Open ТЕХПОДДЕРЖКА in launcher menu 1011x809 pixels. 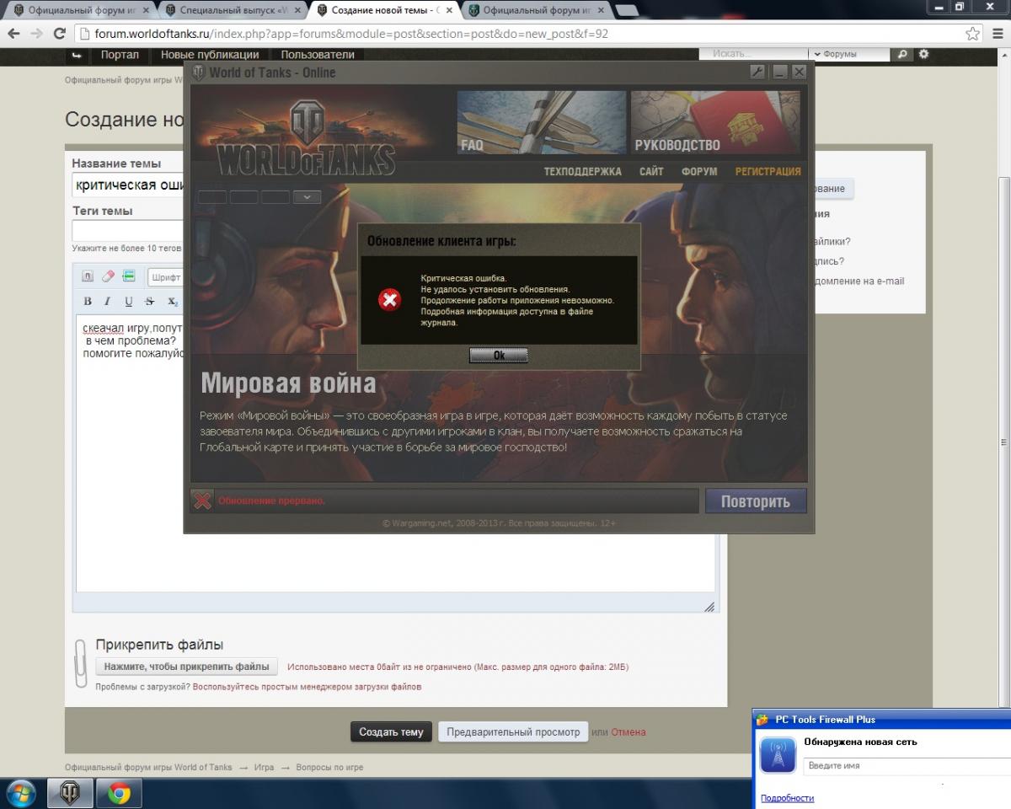583,171
